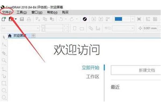161x107 pixels.
Task: Open the 文件(F) menu
Action: [7, 12]
